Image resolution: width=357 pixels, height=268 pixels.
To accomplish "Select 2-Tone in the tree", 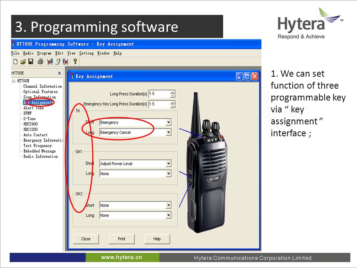I will [x=30, y=118].
